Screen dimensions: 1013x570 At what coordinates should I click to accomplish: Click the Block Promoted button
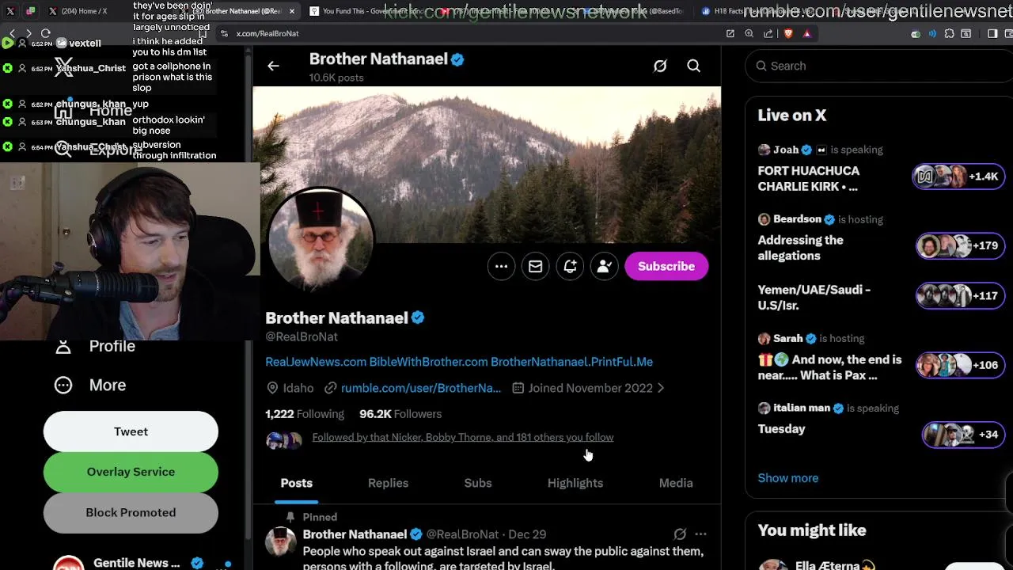tap(131, 513)
